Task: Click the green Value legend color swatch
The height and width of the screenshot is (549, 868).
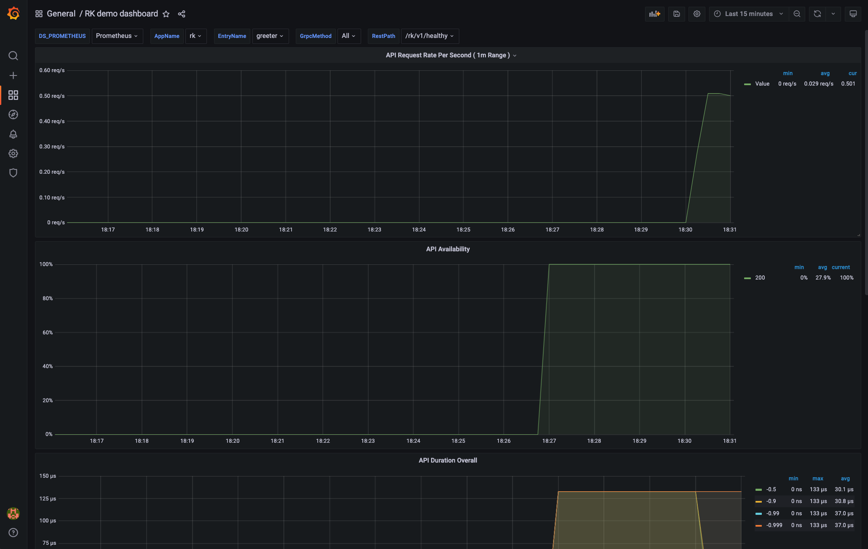Action: click(747, 84)
